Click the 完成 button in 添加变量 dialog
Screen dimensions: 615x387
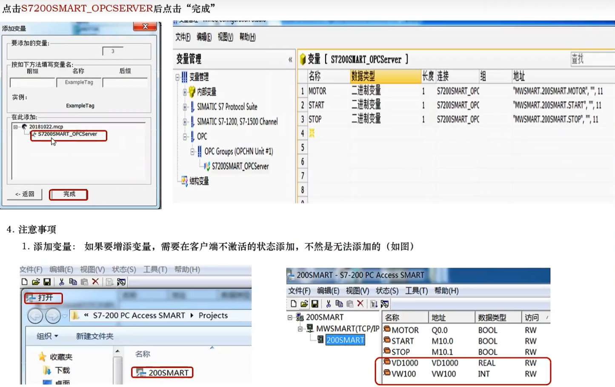click(69, 194)
